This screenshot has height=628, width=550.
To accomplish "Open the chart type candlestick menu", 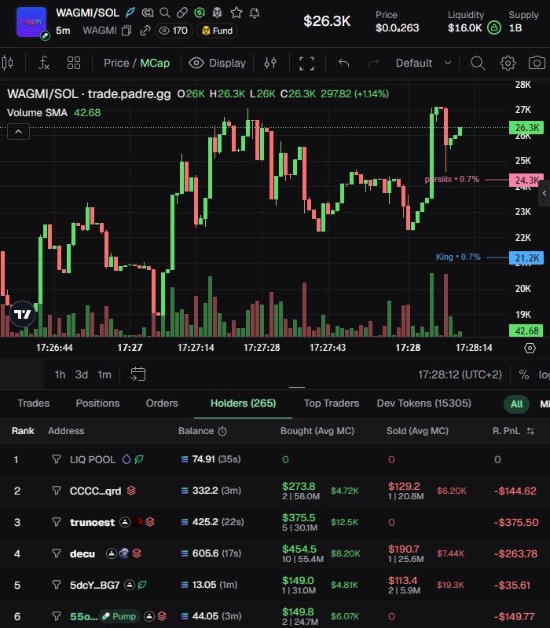I will pos(7,63).
